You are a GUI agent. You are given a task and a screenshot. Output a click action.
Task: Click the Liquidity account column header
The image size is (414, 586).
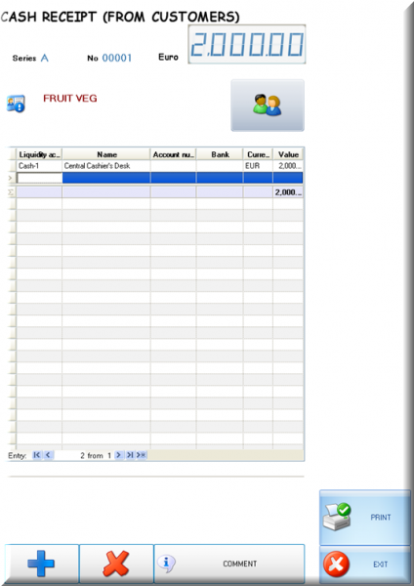[x=39, y=154]
